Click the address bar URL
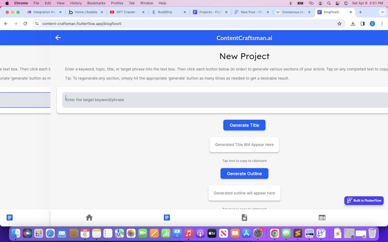 pos(81,24)
